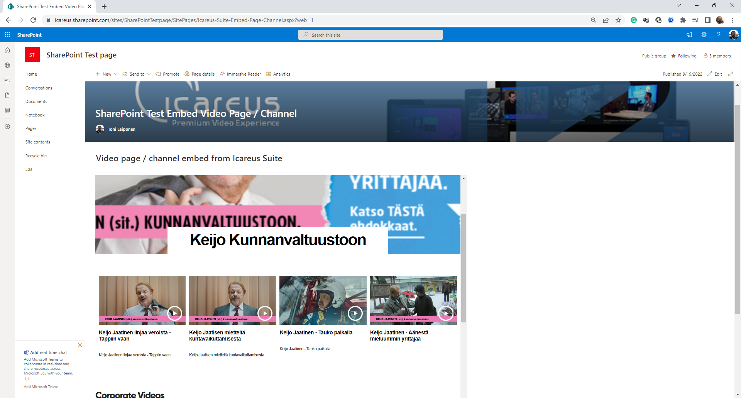This screenshot has width=741, height=398.
Task: Expand the New dropdown menu
Action: pyautogui.click(x=107, y=74)
